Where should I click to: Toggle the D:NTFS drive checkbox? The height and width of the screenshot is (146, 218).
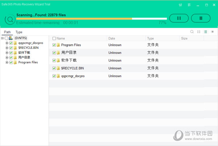tap(7, 38)
